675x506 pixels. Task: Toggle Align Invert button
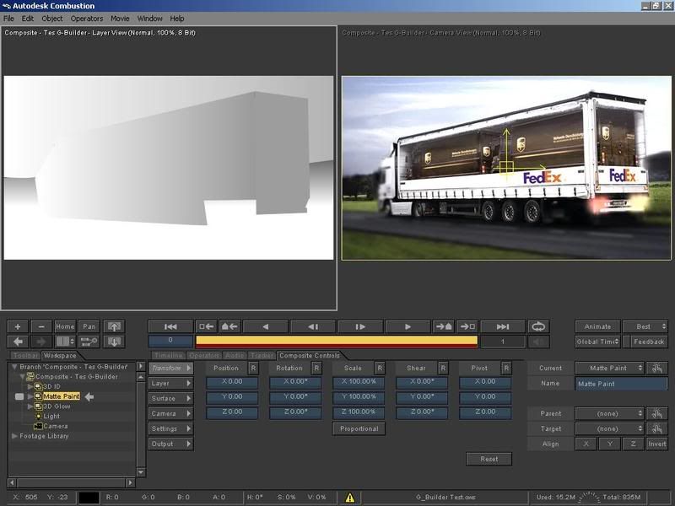tap(657, 444)
